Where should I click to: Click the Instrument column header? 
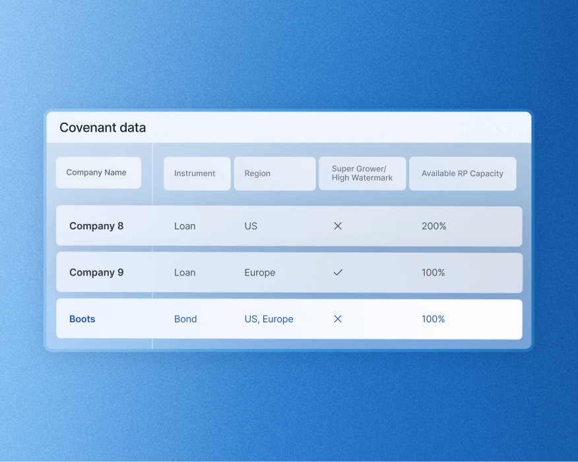(197, 173)
